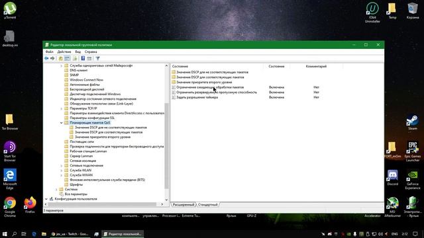Select the DNS-клиент folder in tree
The image size is (424, 238).
78,70
